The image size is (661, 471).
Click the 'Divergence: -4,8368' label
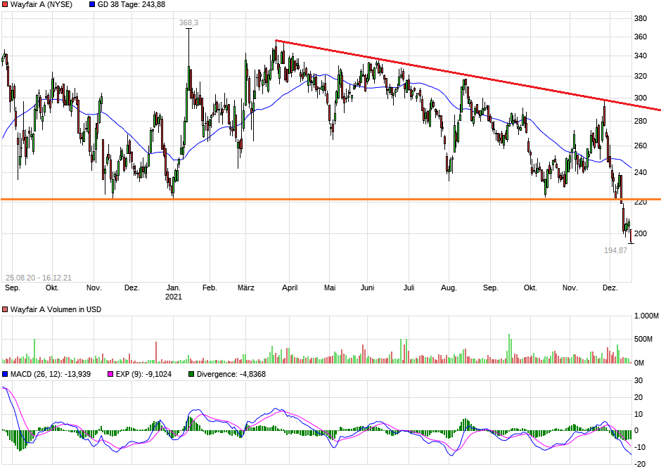coord(231,374)
